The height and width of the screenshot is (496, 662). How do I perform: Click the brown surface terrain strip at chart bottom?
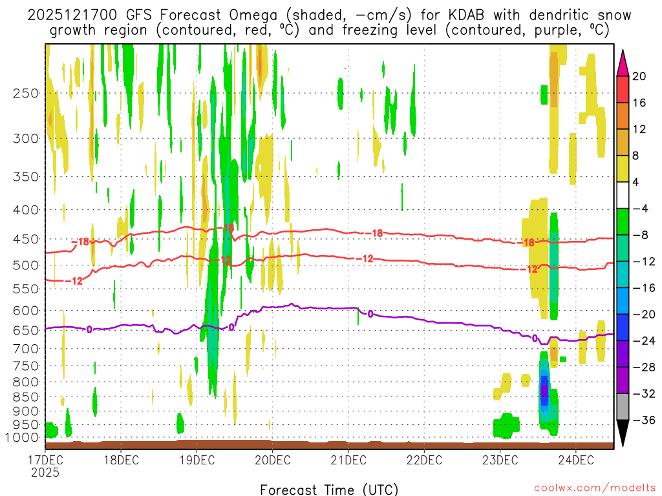[329, 445]
